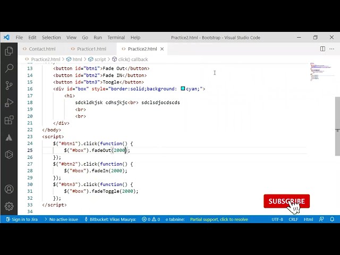Image resolution: width=340 pixels, height=255 pixels.
Task: Click the minimap code preview
Action: pos(322,72)
